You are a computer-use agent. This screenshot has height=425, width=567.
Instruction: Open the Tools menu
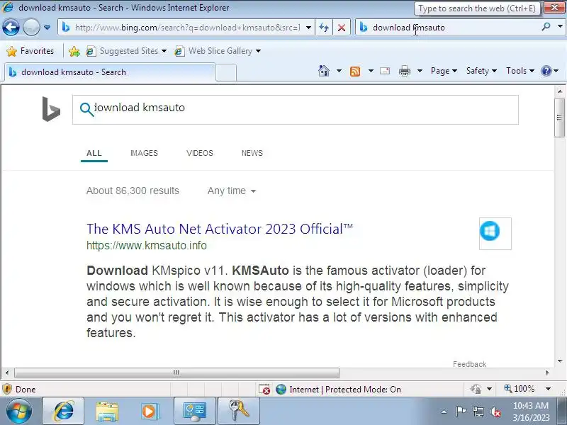tap(520, 71)
